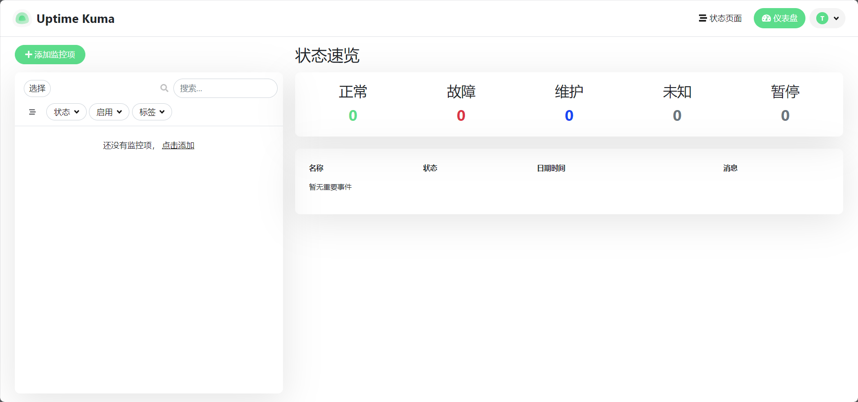Click the Uptime Kuma title text

75,19
